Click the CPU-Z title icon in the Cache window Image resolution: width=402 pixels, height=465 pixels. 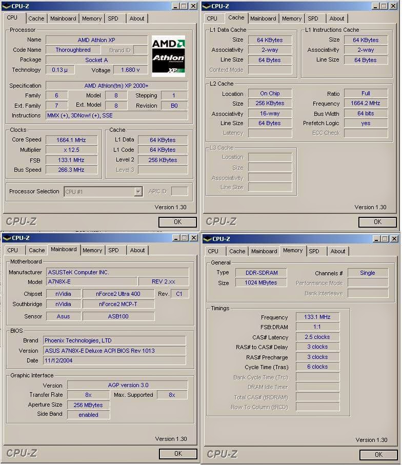point(206,6)
